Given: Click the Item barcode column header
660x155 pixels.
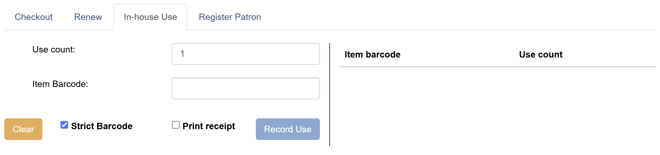Looking at the screenshot, I should (372, 54).
